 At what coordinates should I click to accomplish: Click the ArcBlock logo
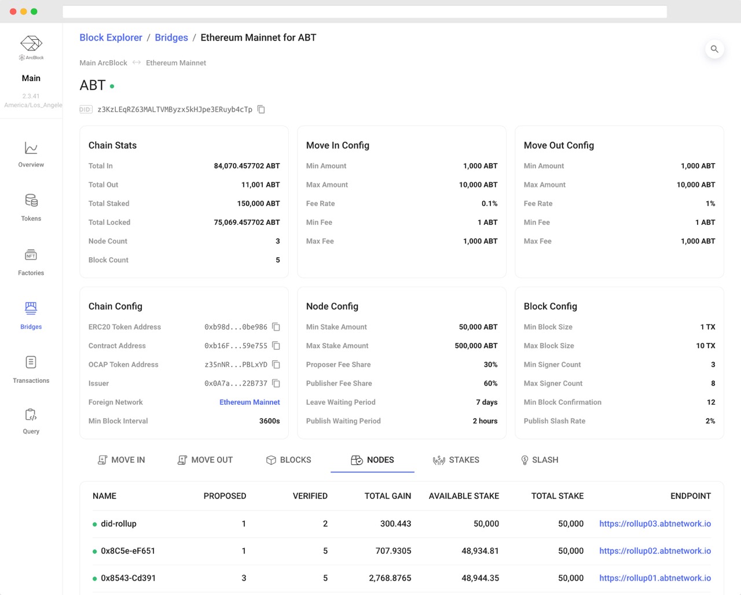31,47
